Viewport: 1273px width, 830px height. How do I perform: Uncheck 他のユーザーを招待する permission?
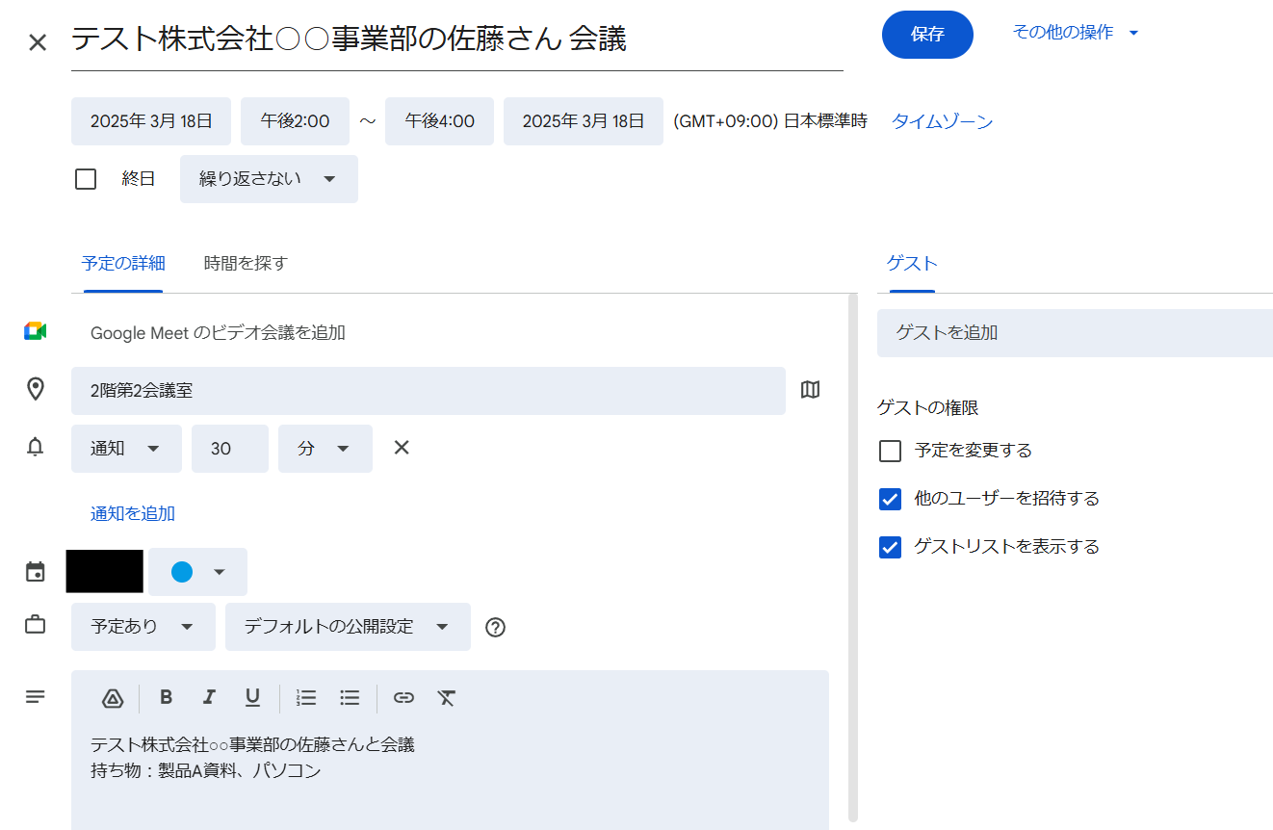[891, 499]
